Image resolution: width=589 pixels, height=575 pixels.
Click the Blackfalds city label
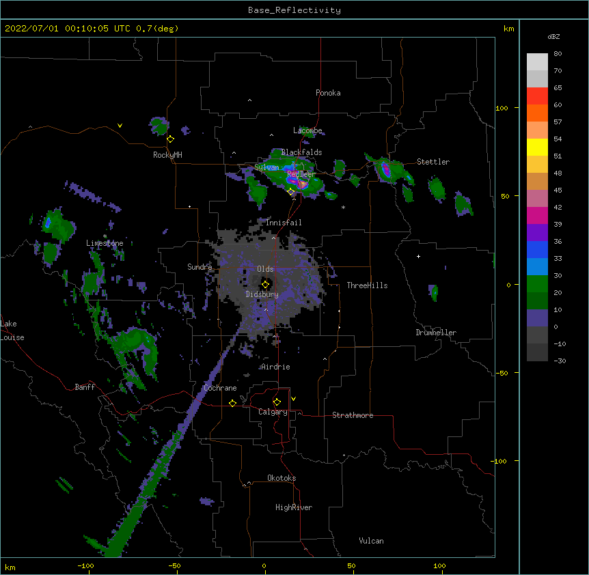301,152
